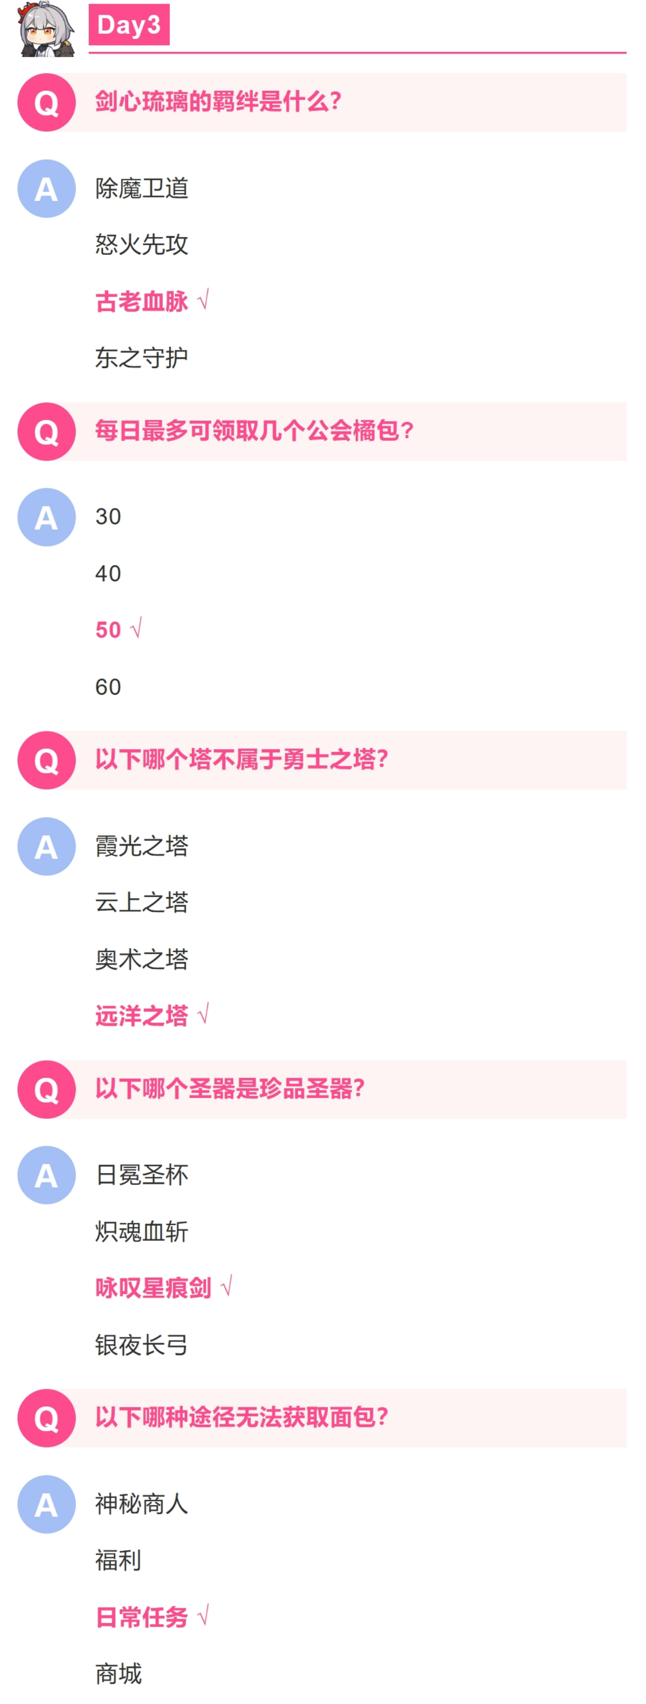Click the A icon beside 日冕圣杯

tap(46, 1175)
